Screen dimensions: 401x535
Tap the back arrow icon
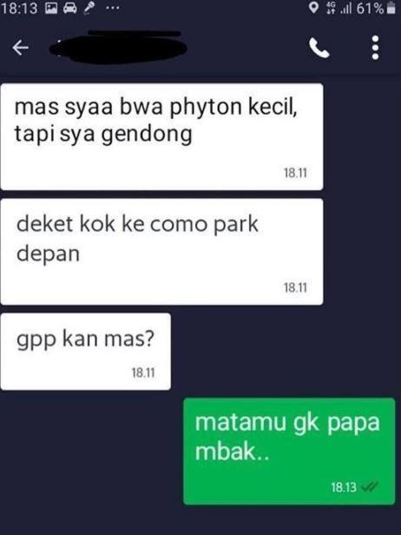21,48
